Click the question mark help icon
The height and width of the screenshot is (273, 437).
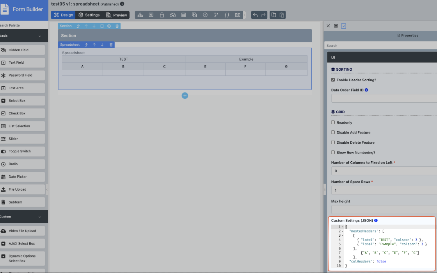coord(205,15)
